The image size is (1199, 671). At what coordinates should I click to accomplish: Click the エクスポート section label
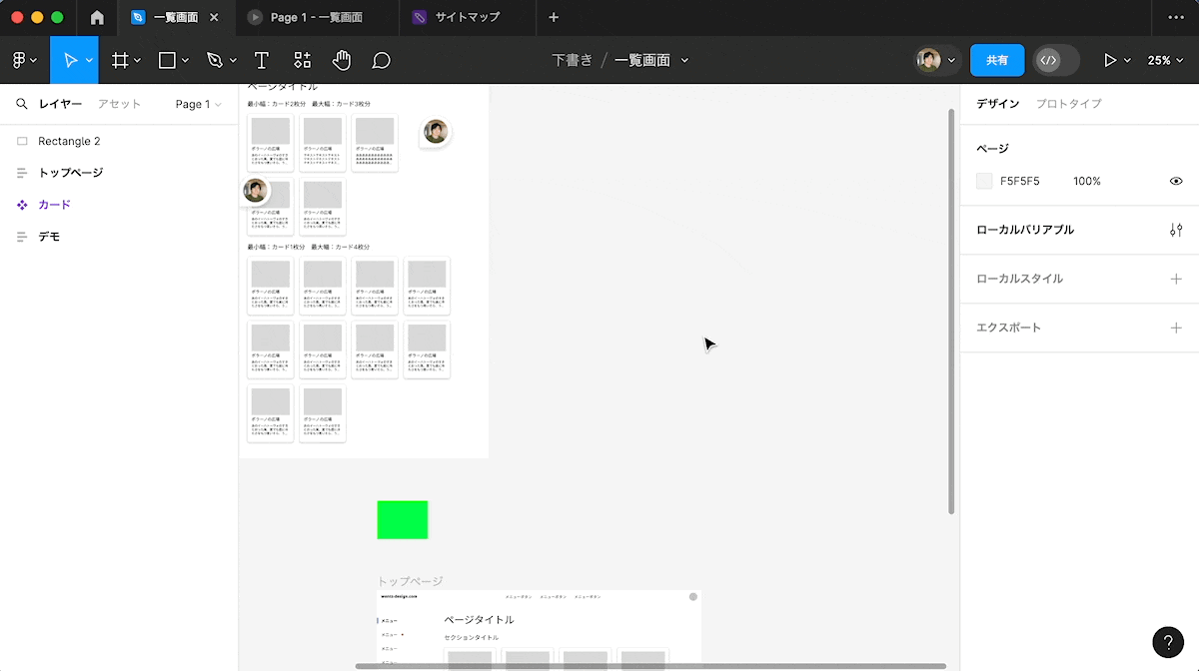1008,328
